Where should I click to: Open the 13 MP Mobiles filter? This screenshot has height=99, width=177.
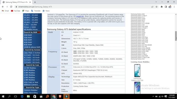[30, 68]
